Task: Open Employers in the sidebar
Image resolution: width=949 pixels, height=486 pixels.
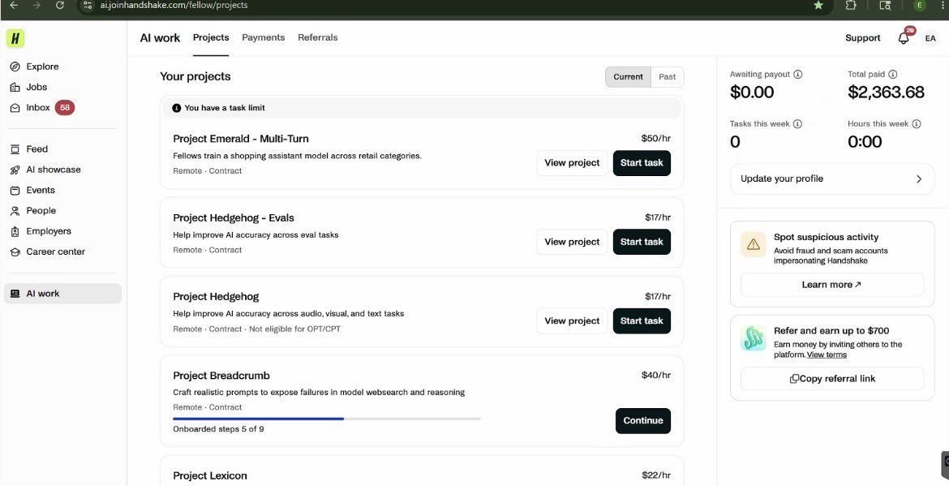Action: tap(41, 231)
